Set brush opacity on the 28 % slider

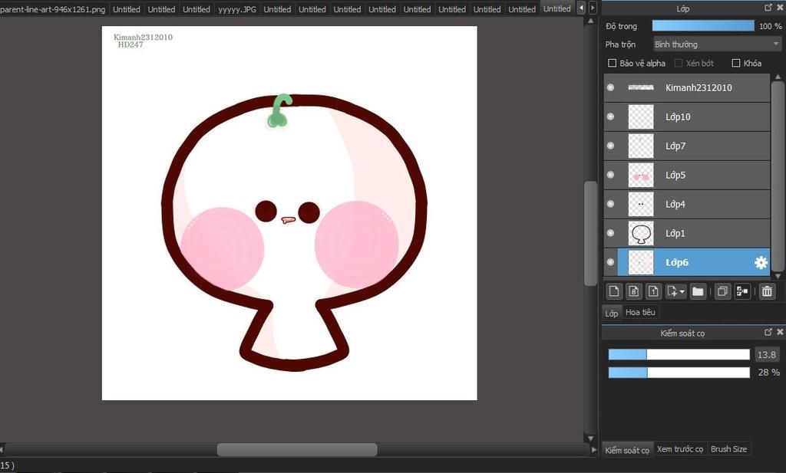(x=679, y=373)
